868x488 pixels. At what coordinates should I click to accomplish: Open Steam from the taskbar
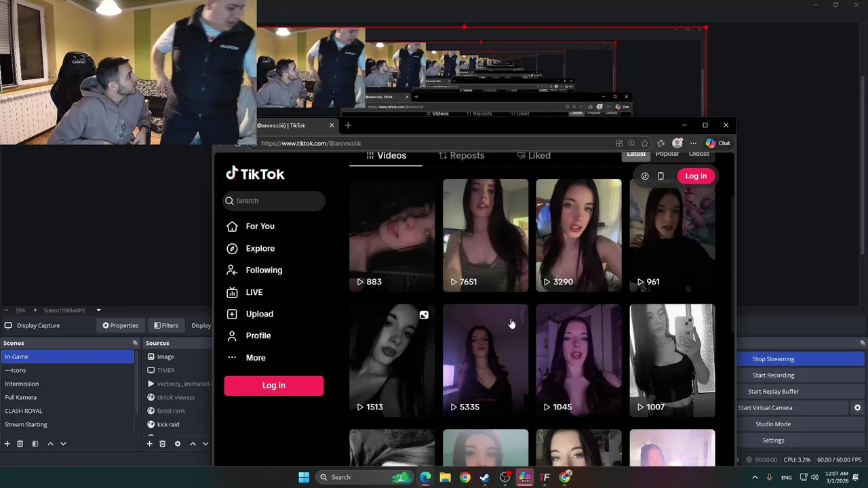point(485,477)
